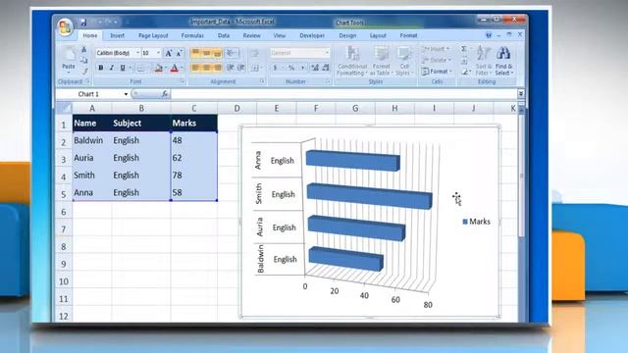This screenshot has height=353, width=628.
Task: Open the chart Design tab
Action: click(347, 35)
